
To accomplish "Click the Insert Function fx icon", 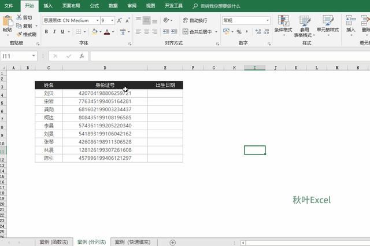I will click(82, 56).
